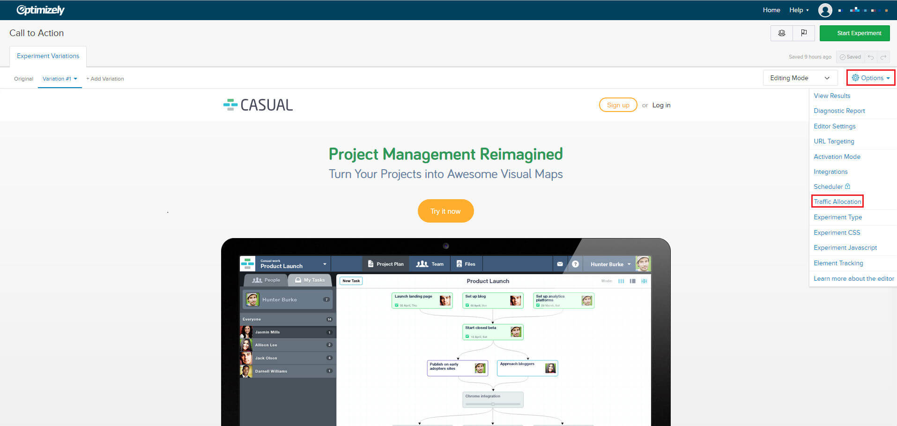Choose Experiment CSS menu item
Image resolution: width=897 pixels, height=426 pixels.
[x=837, y=232]
